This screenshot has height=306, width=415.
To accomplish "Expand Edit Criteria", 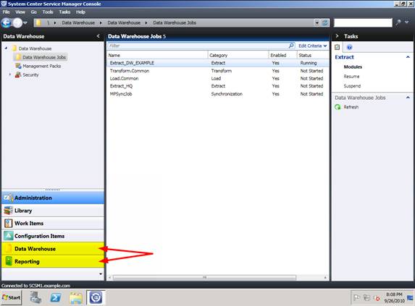I will tap(313, 46).
